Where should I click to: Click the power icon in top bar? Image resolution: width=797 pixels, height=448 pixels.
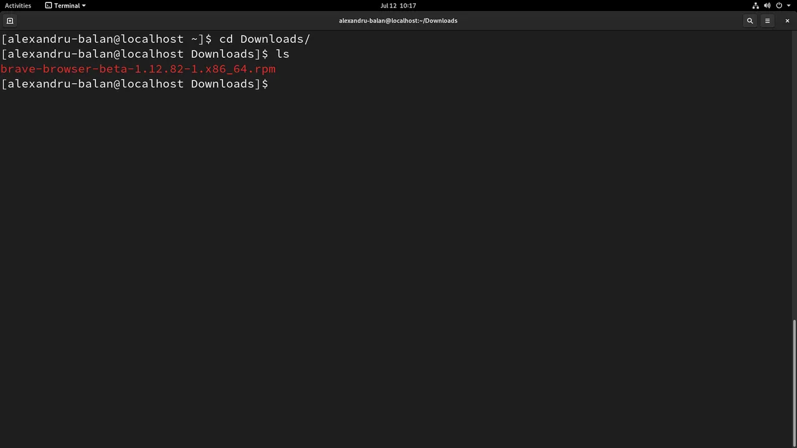coord(779,6)
